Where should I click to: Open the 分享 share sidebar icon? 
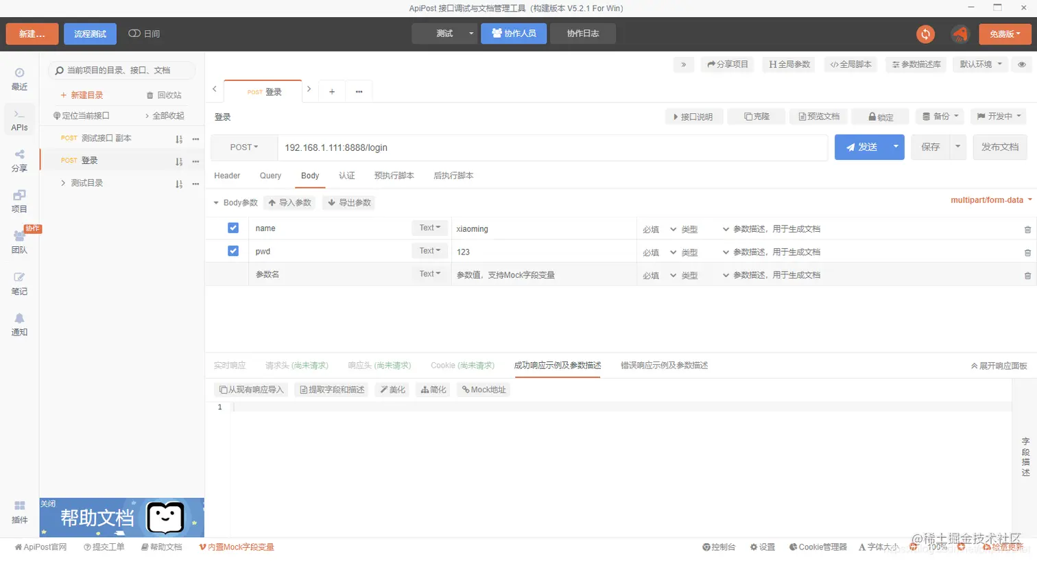tap(19, 160)
